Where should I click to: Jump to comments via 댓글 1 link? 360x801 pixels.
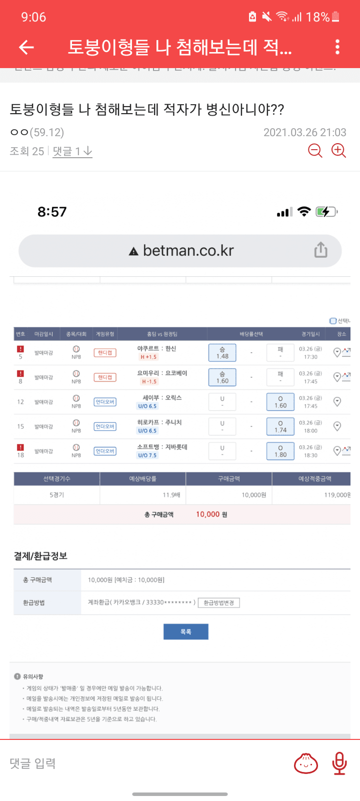pos(72,151)
